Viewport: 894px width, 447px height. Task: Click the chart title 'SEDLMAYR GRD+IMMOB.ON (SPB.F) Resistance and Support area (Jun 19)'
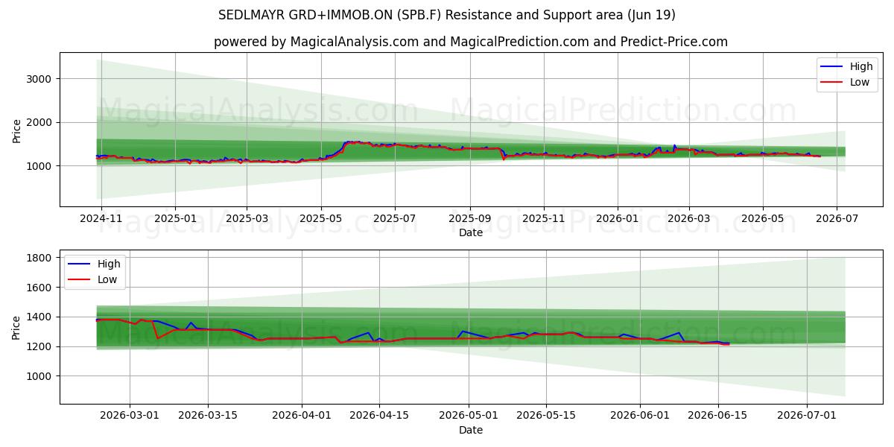point(447,15)
